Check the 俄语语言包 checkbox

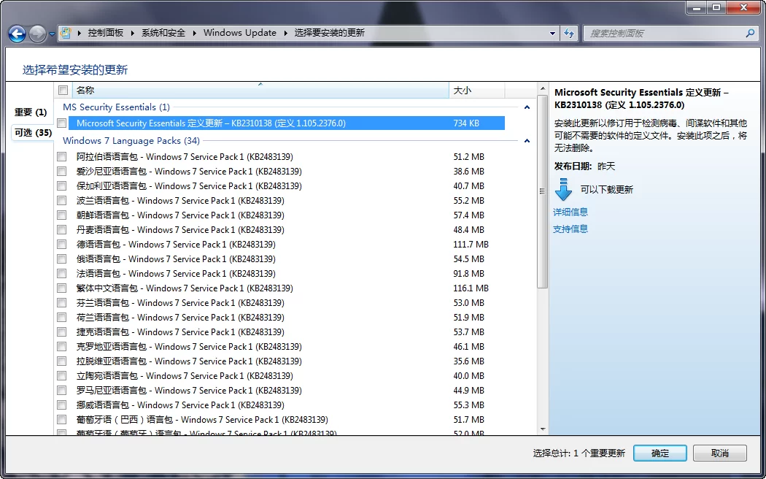tap(61, 259)
